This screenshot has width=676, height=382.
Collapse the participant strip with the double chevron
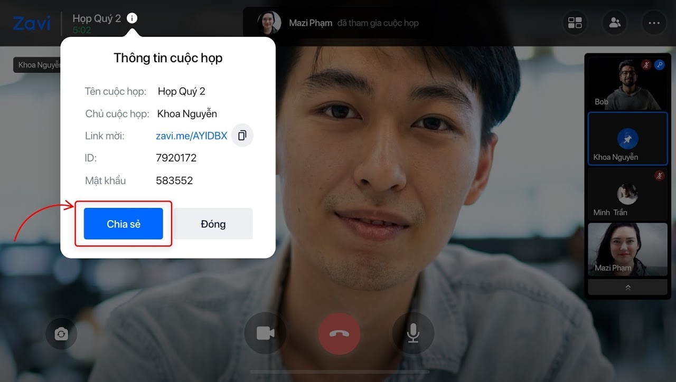click(x=627, y=288)
